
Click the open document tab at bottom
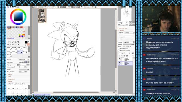tap(41, 95)
